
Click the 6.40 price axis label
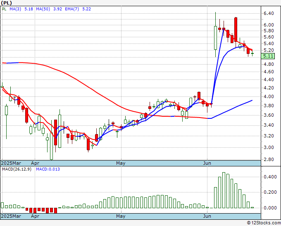pyautogui.click(x=269, y=13)
